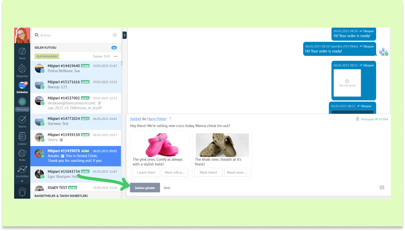The image size is (405, 231).
Task: Click the Şablon gönder button
Action: pyautogui.click(x=145, y=188)
